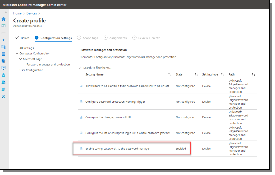Switch to Basics step tab
Image resolution: width=275 pixels, height=175 pixels.
[x=22, y=38]
